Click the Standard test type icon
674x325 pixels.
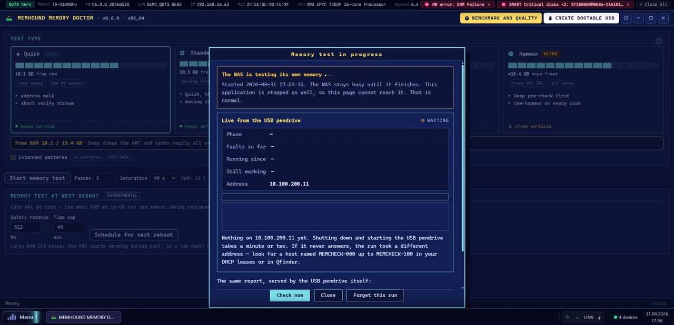[182, 53]
